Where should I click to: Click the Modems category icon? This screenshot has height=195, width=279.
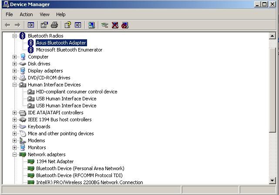[x=23, y=140]
